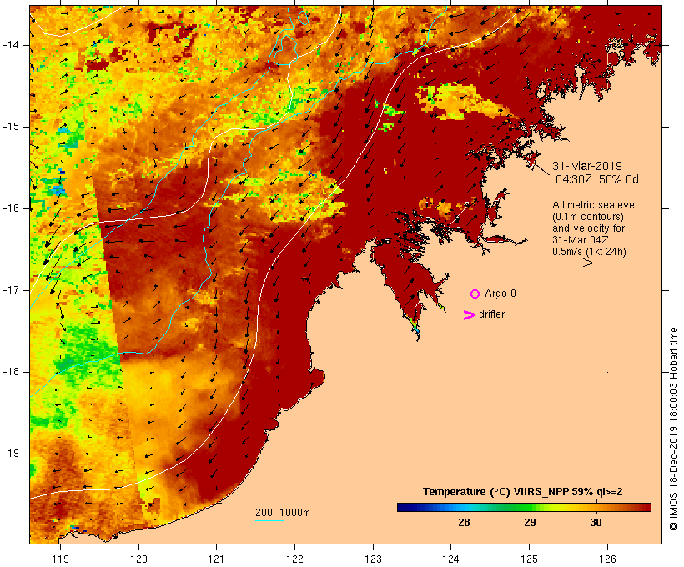The height and width of the screenshot is (567, 684).
Task: Click the 'Altimetric sealevel' label
Action: point(595,205)
